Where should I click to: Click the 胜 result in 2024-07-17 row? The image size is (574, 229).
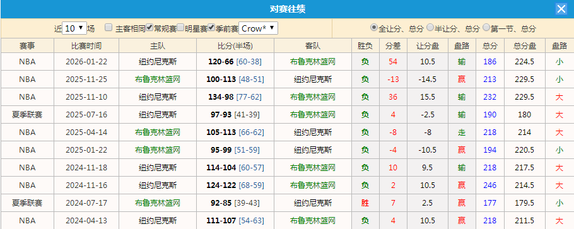(x=365, y=203)
